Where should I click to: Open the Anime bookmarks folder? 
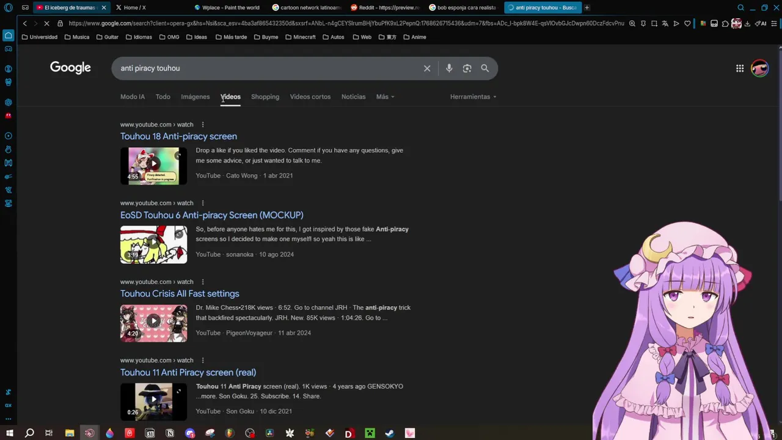pyautogui.click(x=414, y=37)
